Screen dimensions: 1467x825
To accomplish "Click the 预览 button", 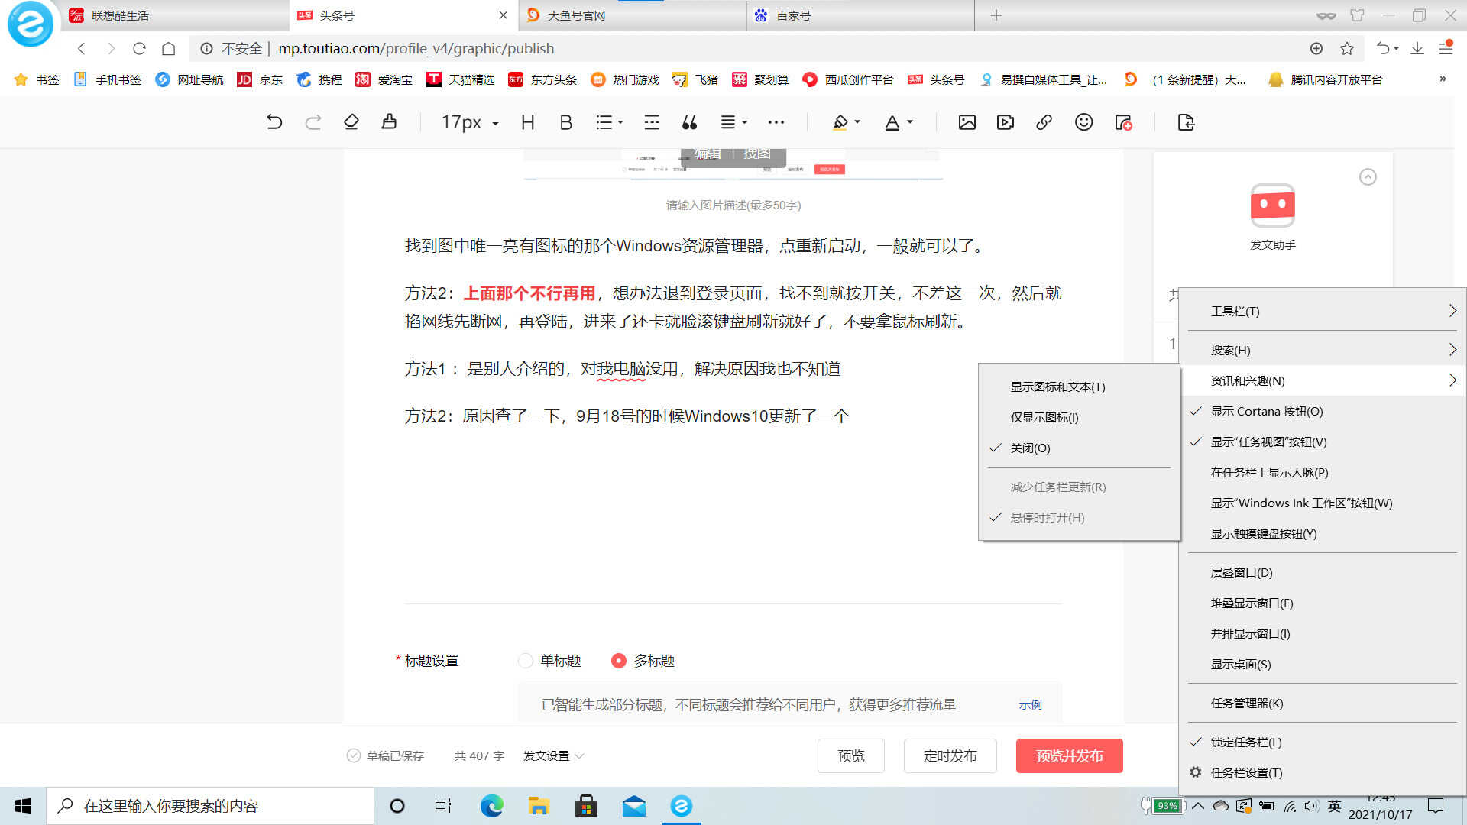I will coord(850,755).
